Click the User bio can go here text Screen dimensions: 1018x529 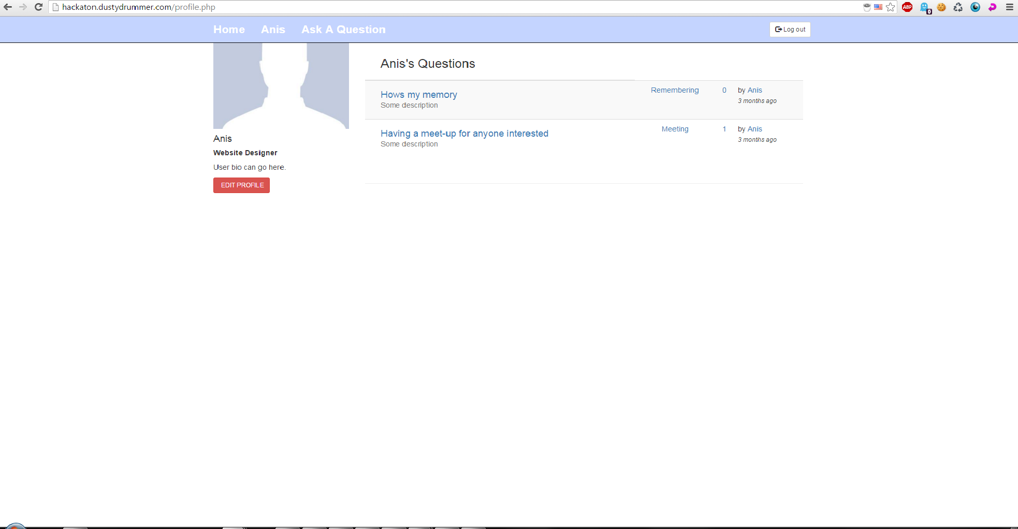(x=250, y=167)
